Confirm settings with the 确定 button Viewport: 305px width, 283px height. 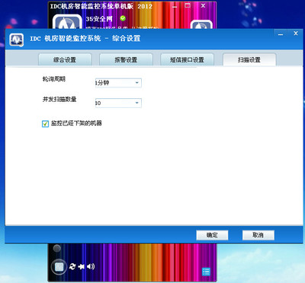[212, 235]
